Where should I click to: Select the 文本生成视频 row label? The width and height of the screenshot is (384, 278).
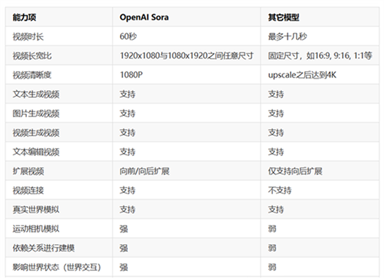click(36, 94)
